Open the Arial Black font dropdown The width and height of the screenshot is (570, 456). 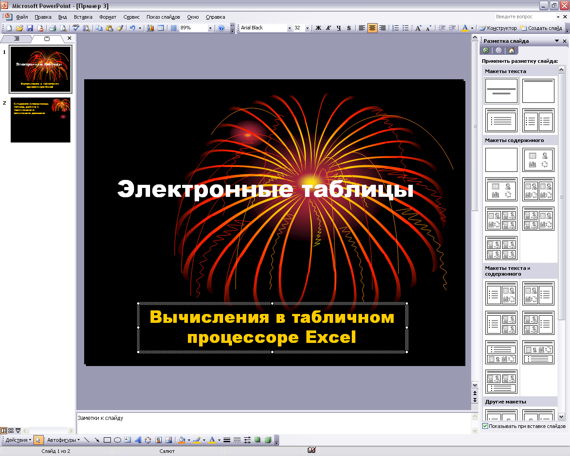(289, 28)
